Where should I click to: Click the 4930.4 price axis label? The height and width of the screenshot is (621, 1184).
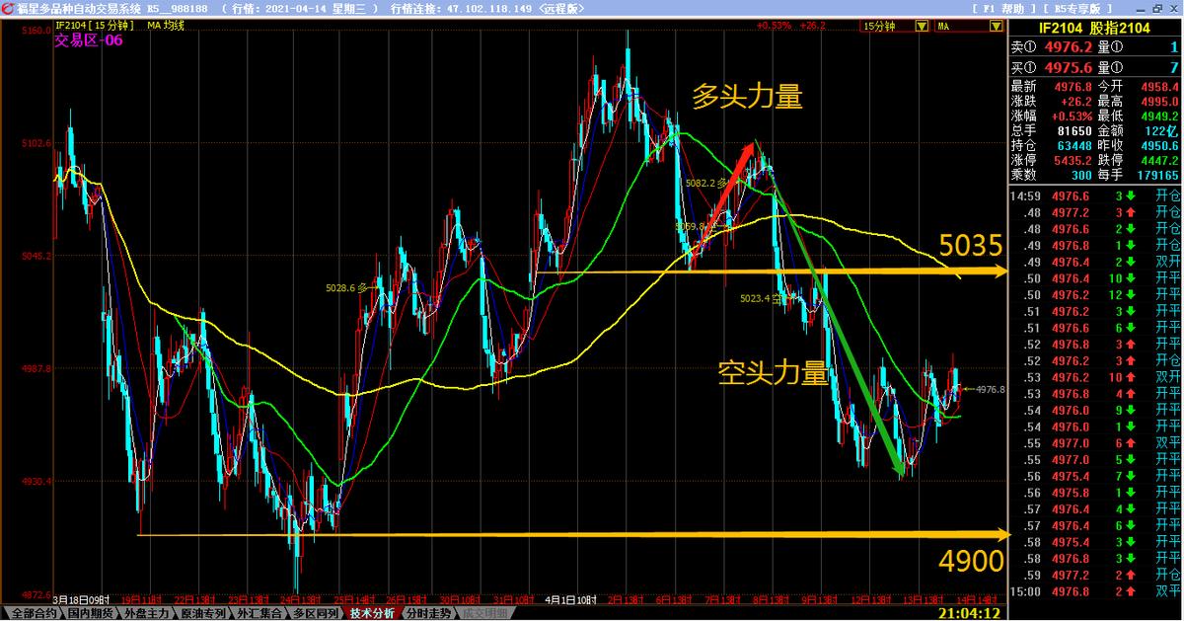(x=36, y=482)
